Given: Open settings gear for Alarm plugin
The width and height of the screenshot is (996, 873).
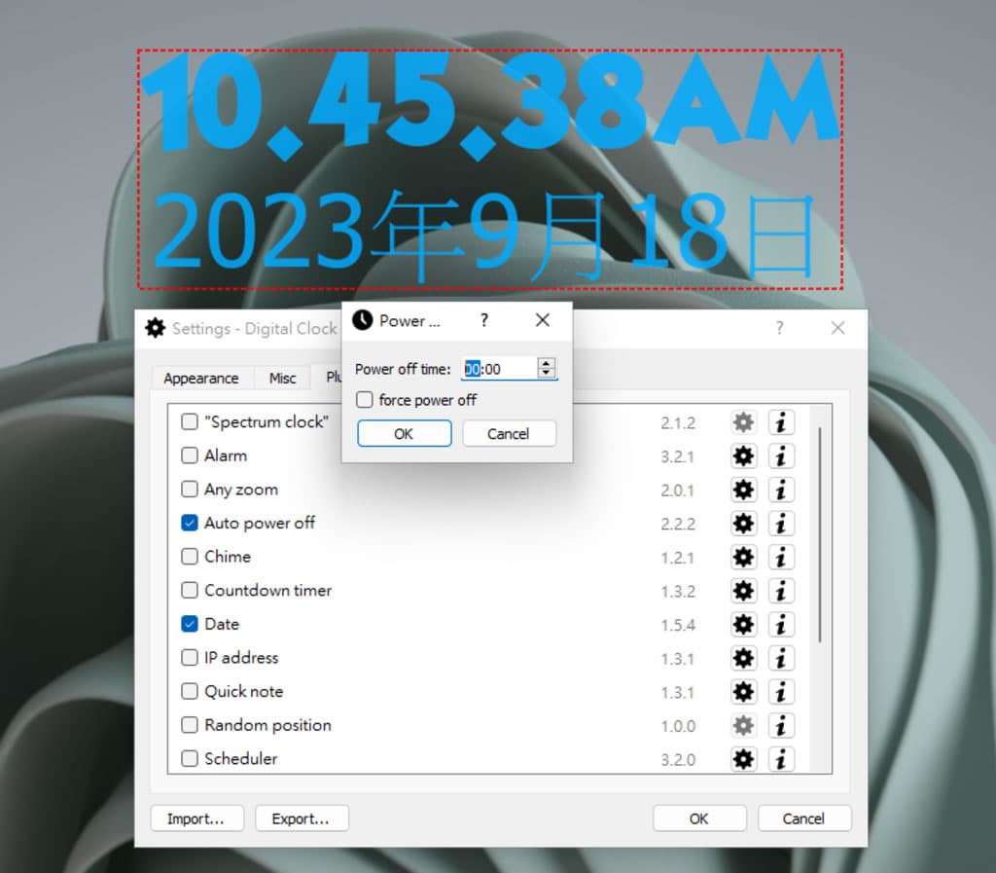Looking at the screenshot, I should coord(743,456).
